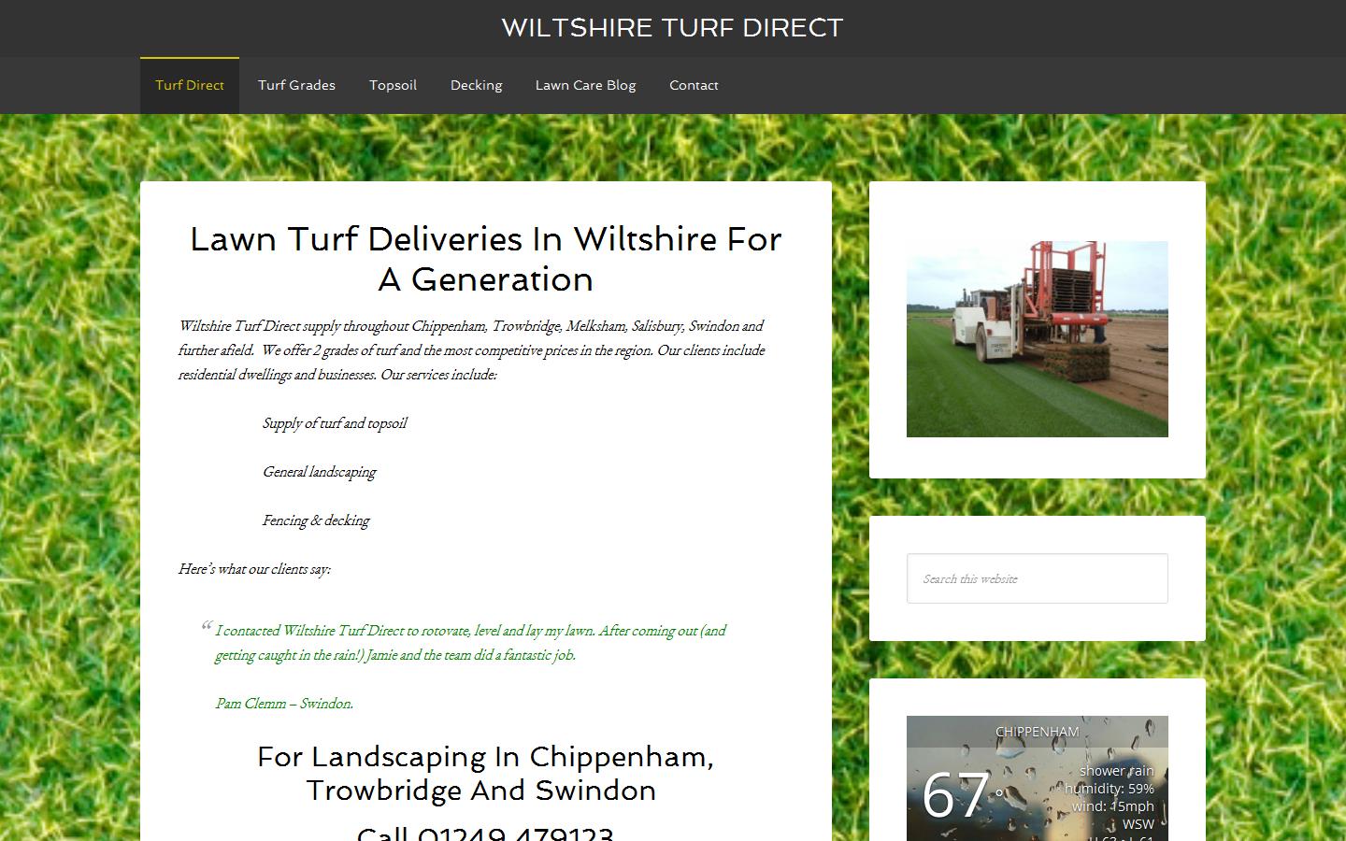This screenshot has width=1346, height=841.
Task: Click the CHIPPENHAM weather location label
Action: [x=1038, y=732]
